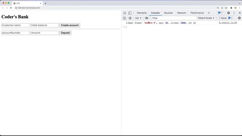
Task: Open DevTools more options menu
Action: 234,13
